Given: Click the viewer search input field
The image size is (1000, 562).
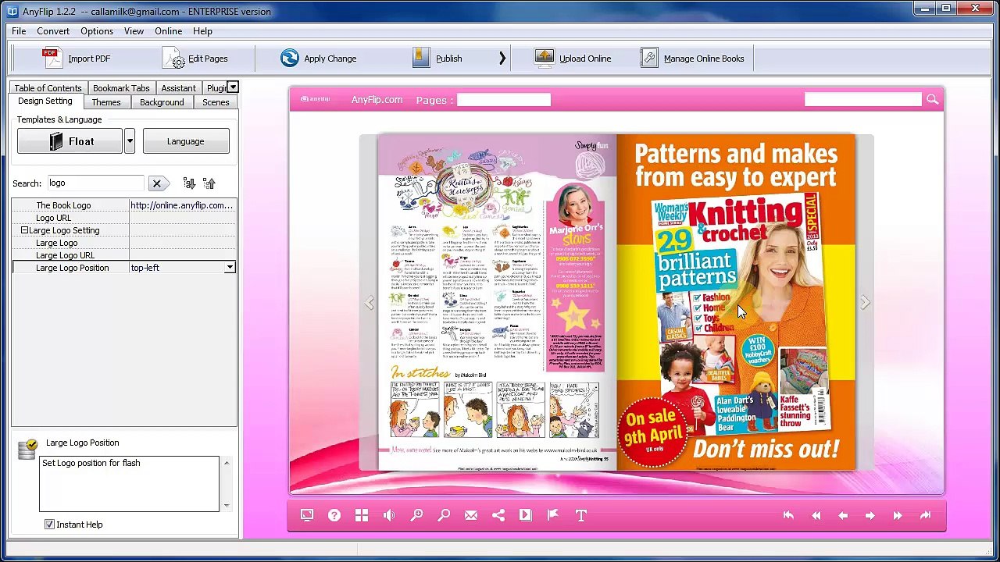Looking at the screenshot, I should pyautogui.click(x=862, y=99).
